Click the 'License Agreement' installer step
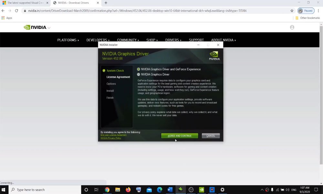 [x=118, y=77]
